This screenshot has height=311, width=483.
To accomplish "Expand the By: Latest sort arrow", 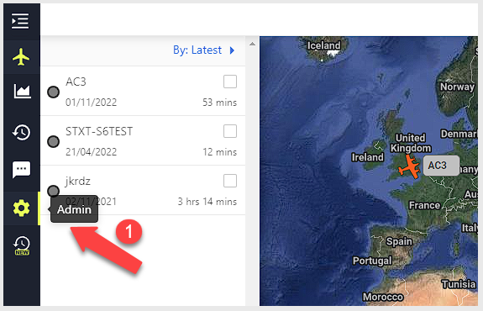I will [232, 50].
